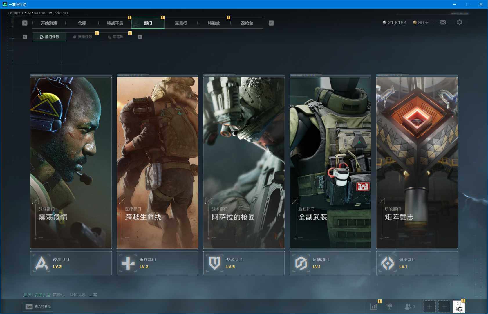Click the 医疗部门 cross emblem icon
488x314 pixels.
(x=128, y=263)
